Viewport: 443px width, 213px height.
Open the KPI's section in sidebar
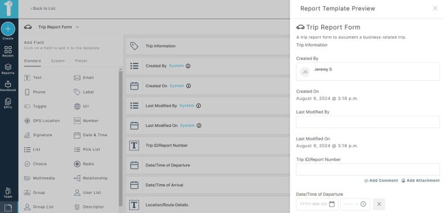tap(8, 103)
